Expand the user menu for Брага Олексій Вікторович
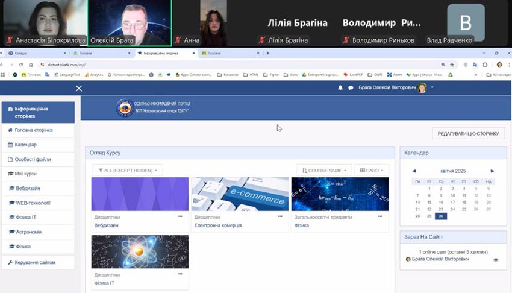512x293 pixels. pyautogui.click(x=432, y=88)
